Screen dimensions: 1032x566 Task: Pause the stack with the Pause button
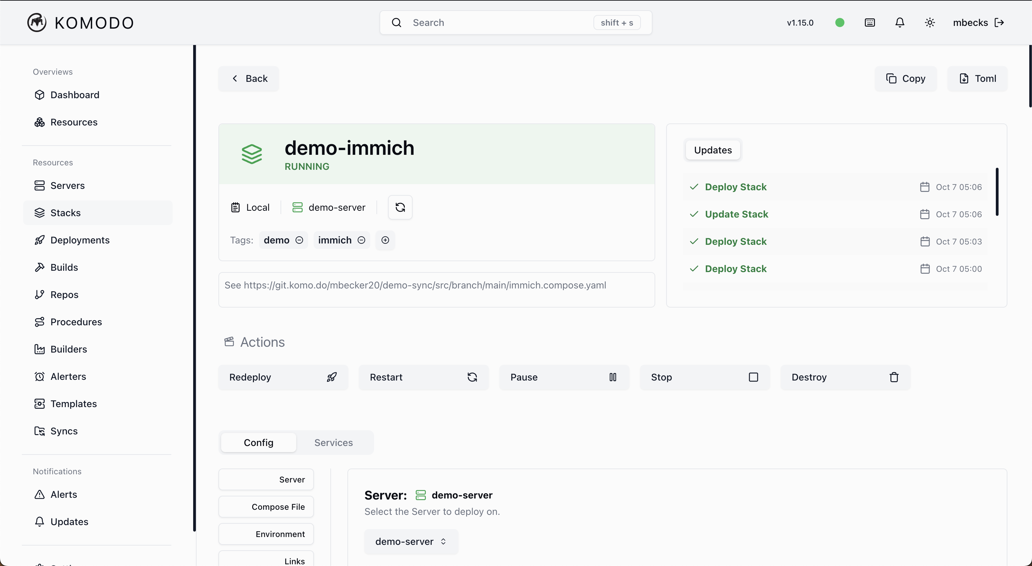[x=564, y=377]
